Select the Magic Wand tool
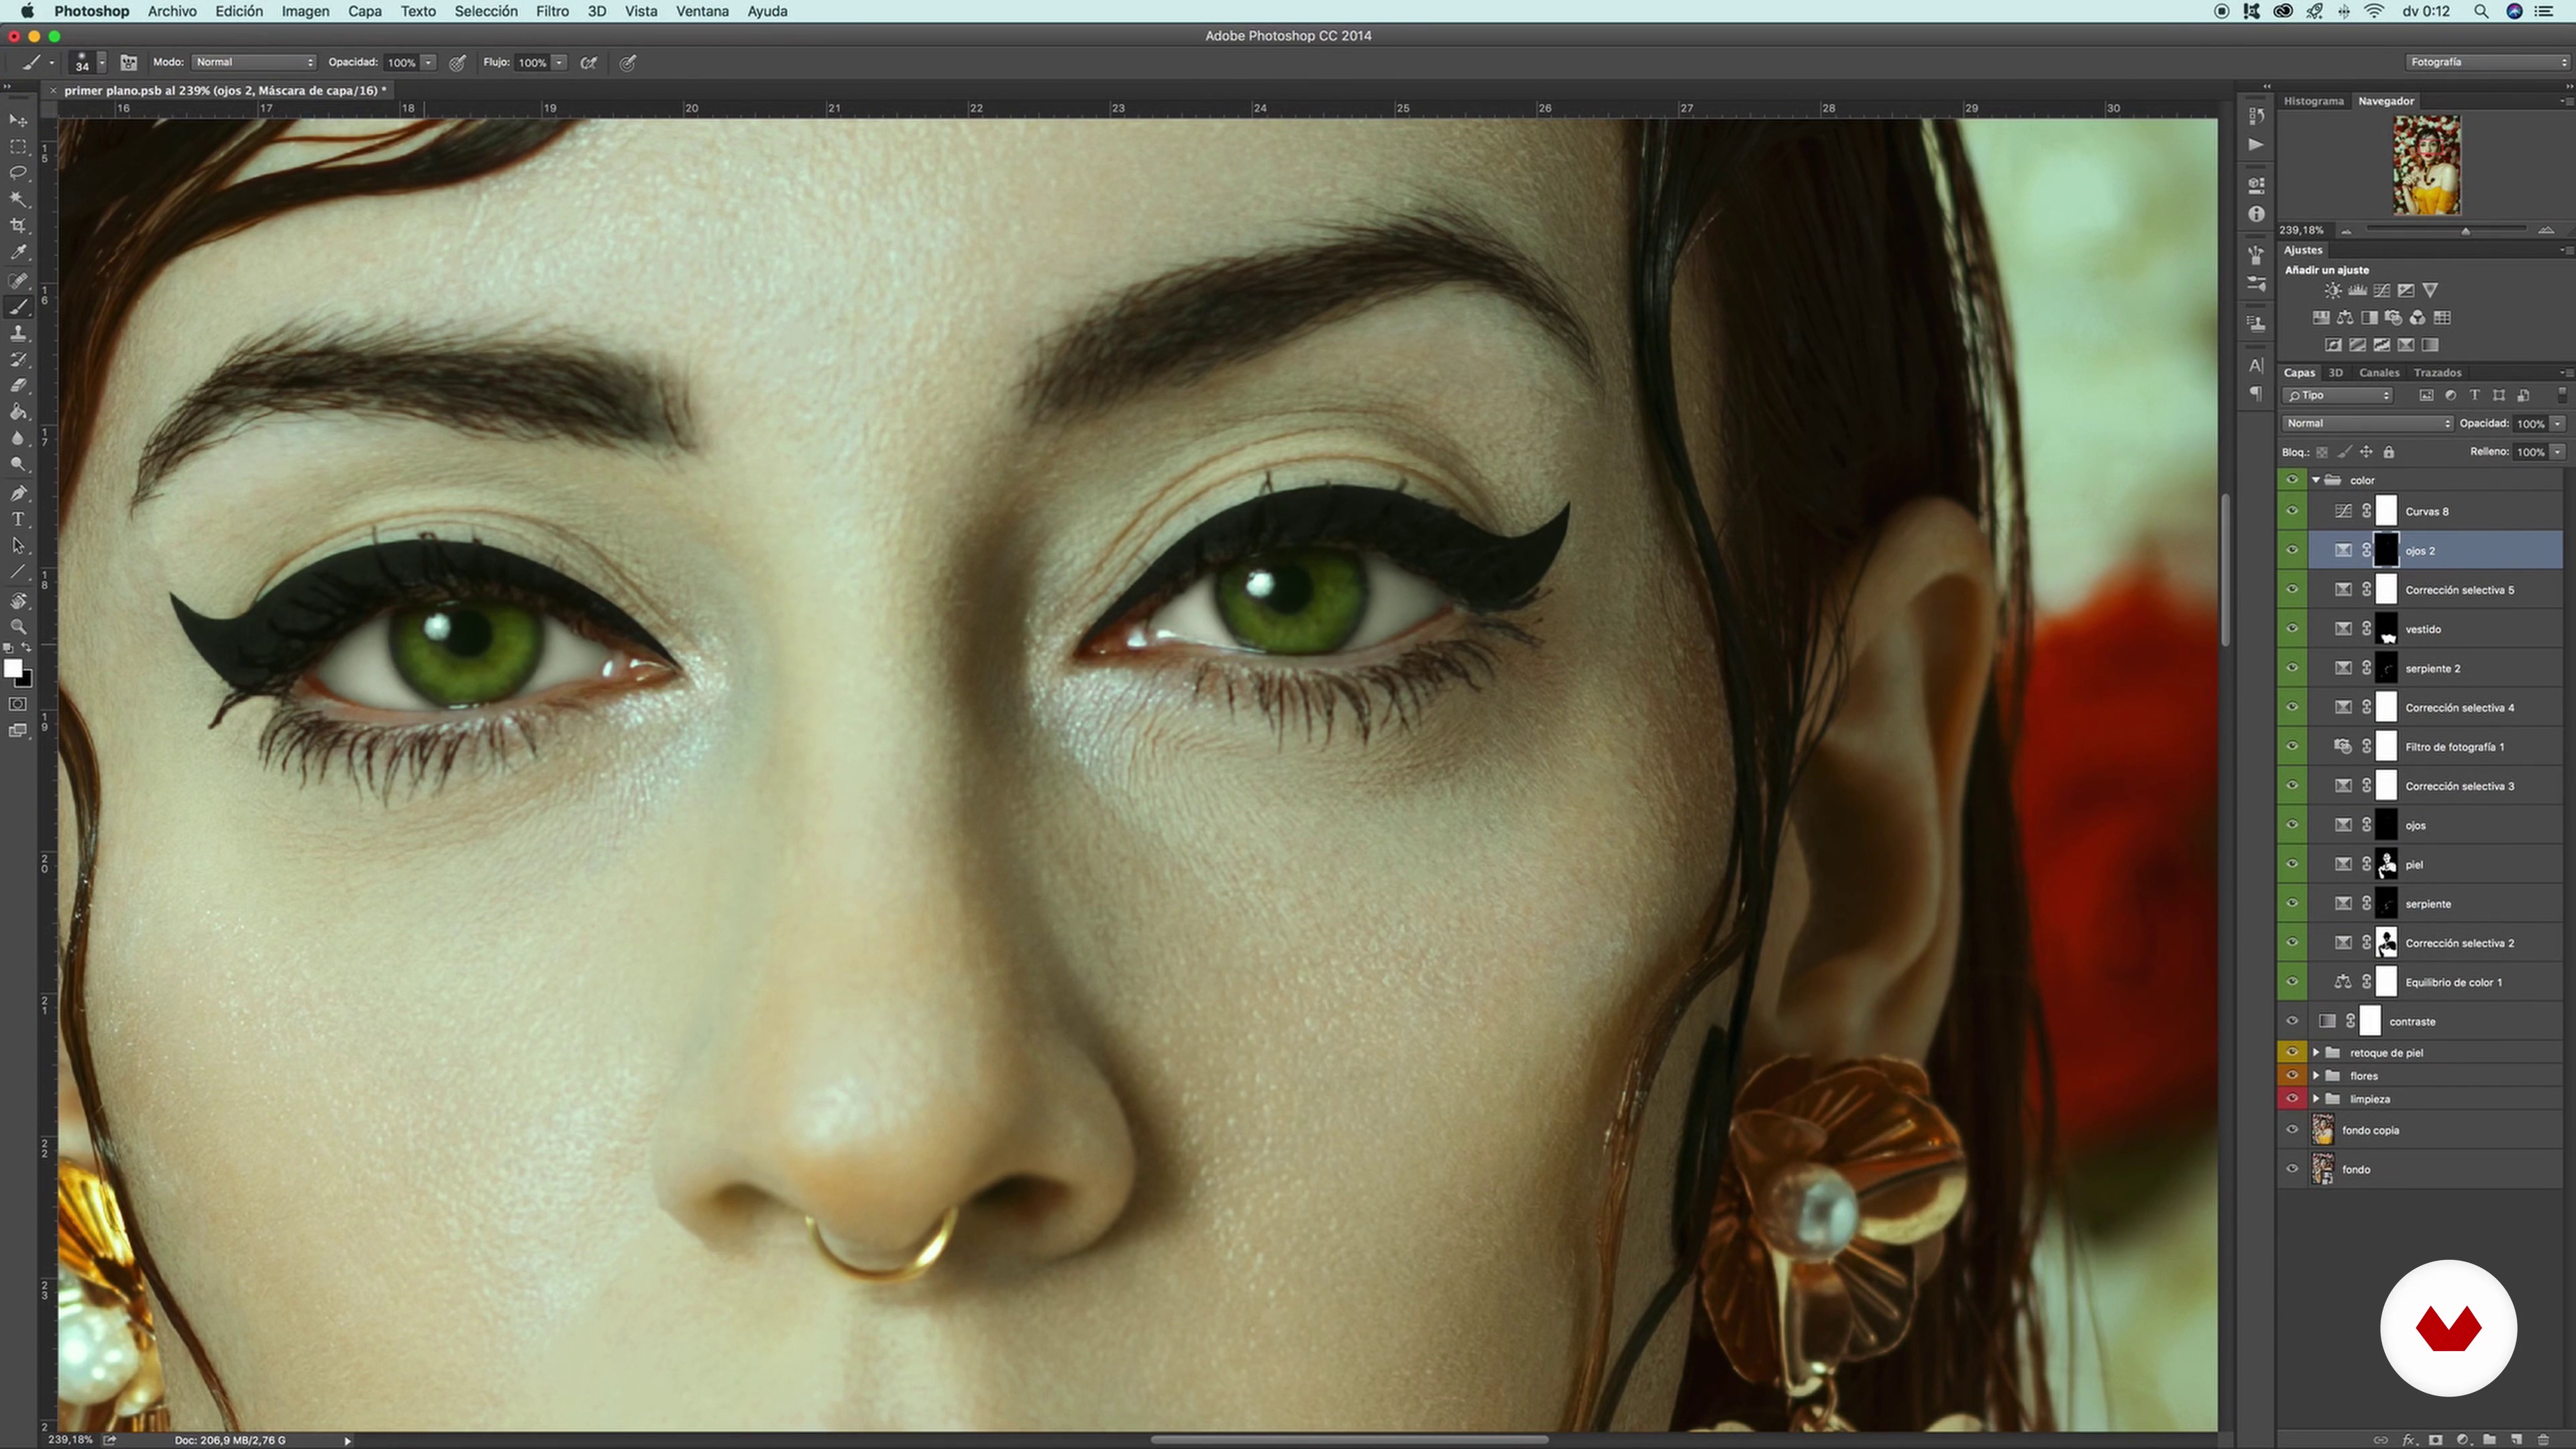This screenshot has height=1449, width=2576. click(18, 199)
